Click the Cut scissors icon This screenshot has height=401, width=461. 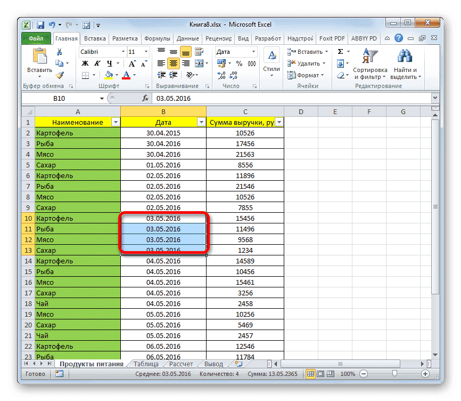point(59,52)
